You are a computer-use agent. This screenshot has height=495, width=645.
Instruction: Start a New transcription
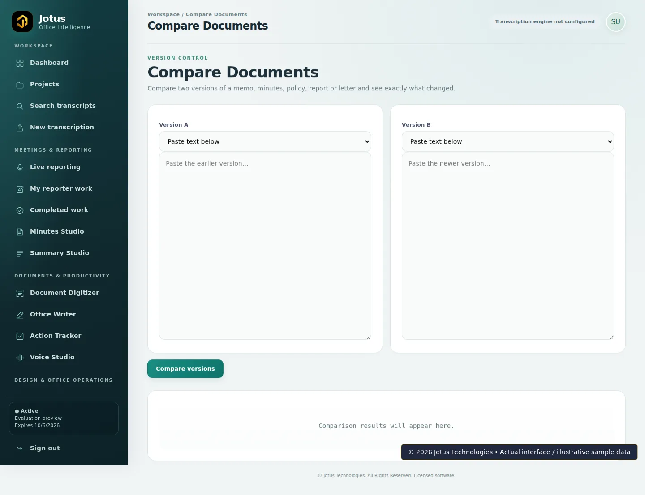[64, 127]
